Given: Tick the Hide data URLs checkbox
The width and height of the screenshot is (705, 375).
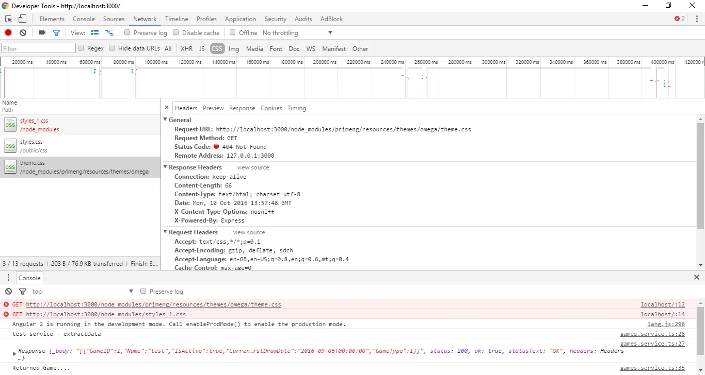Looking at the screenshot, I should point(112,48).
